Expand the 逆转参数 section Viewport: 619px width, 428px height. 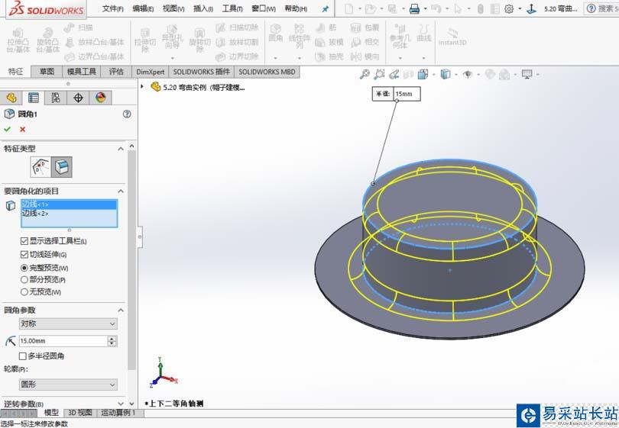coord(121,404)
